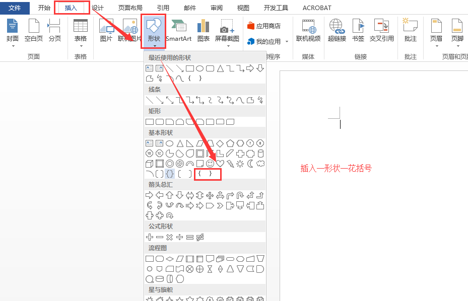
Task: Pick the heart shape
Action: pyautogui.click(x=220, y=164)
